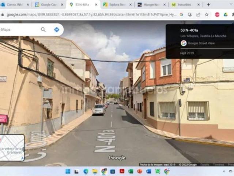Open the Explora Street View tab
234x176 pixels.
click(x=117, y=5)
